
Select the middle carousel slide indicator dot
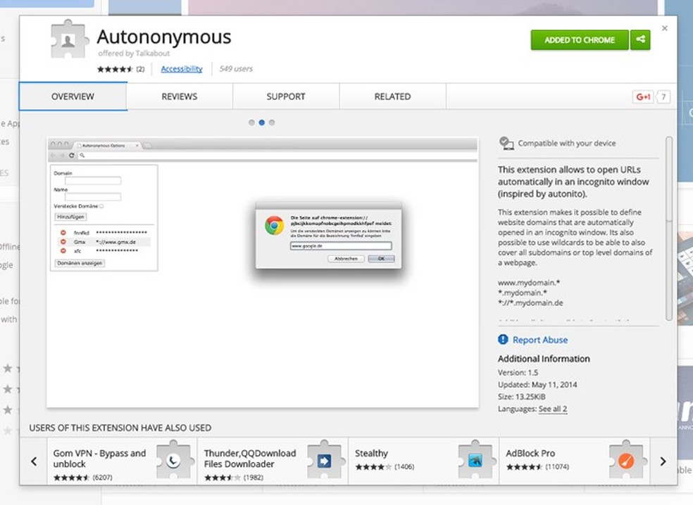(x=261, y=122)
